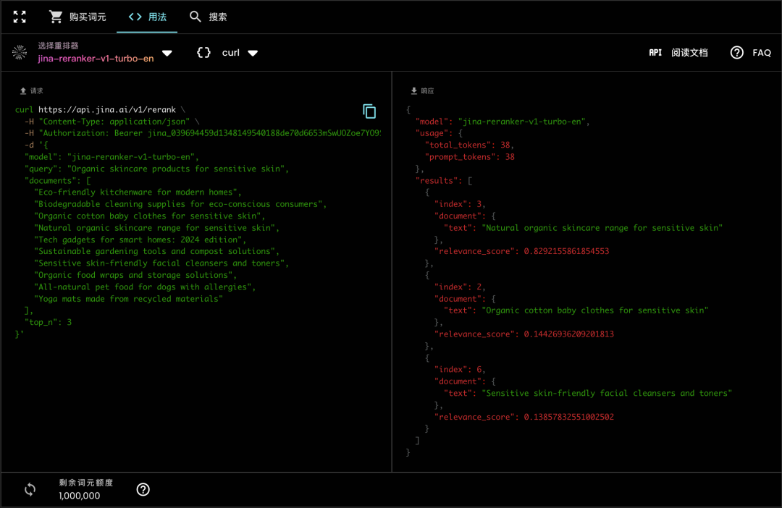The width and height of the screenshot is (782, 508).
Task: Click the All-natural pet food line
Action: tap(145, 287)
